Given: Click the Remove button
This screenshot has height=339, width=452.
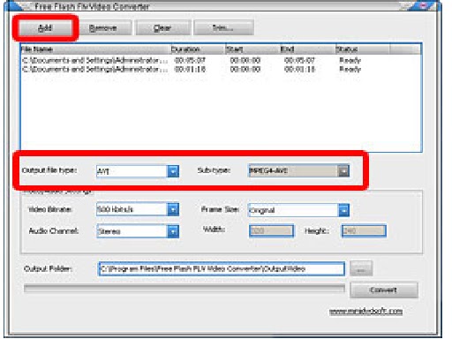Looking at the screenshot, I should (x=103, y=28).
